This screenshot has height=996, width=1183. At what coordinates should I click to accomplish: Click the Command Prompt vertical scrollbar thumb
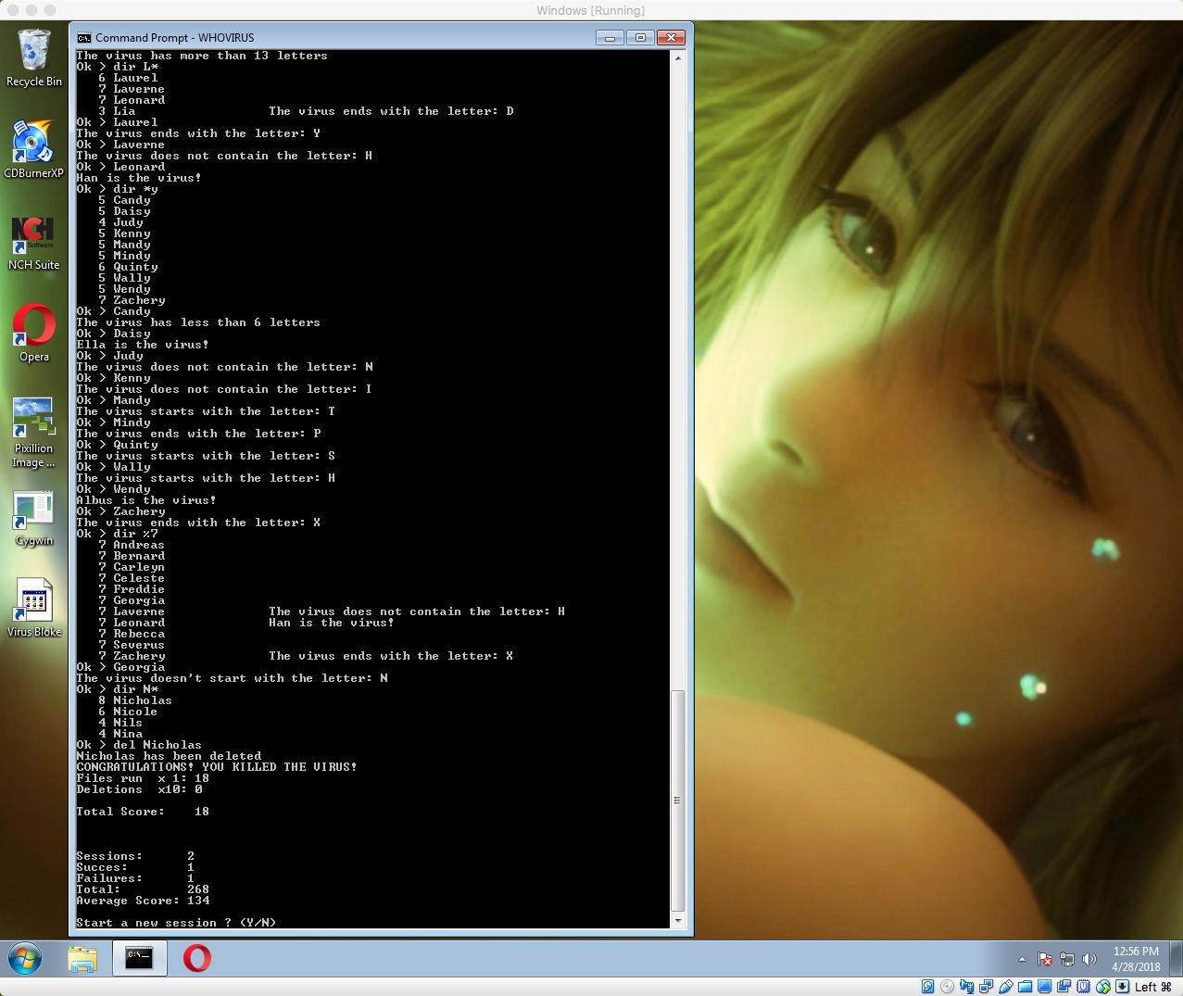point(677,801)
